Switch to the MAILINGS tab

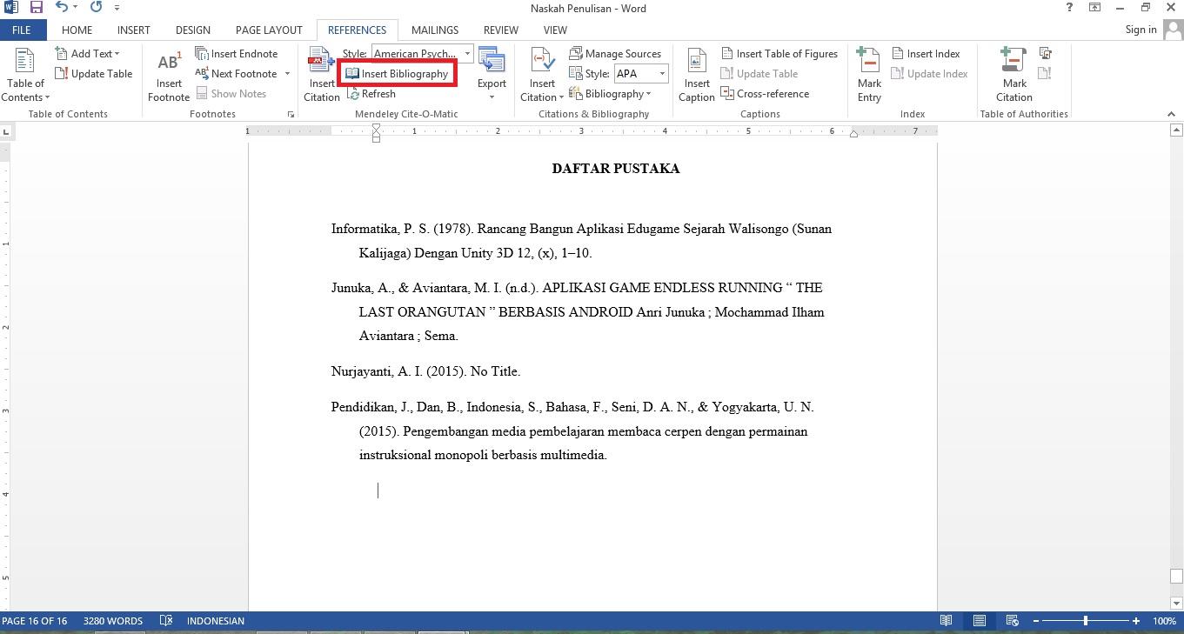(434, 29)
